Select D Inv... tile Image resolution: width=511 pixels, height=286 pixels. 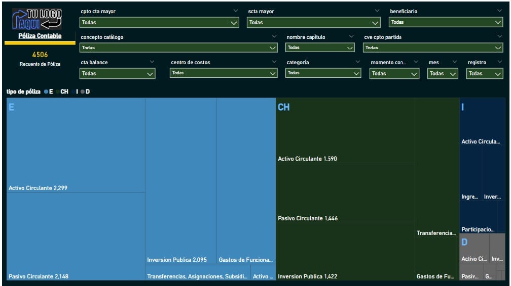[x=497, y=249]
